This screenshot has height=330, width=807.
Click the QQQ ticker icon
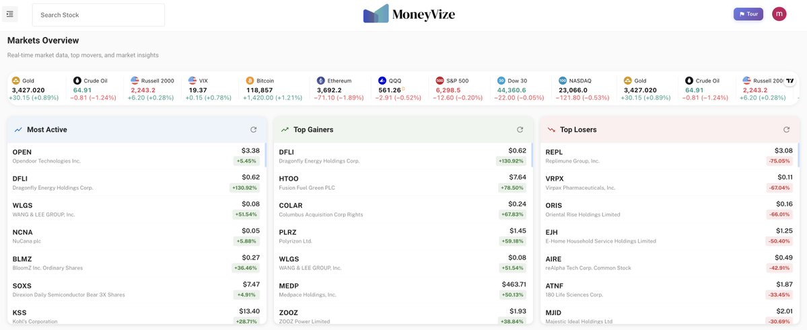(x=382, y=81)
